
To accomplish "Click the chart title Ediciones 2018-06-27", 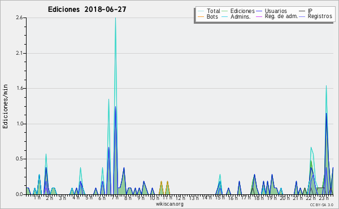I will point(87,10).
